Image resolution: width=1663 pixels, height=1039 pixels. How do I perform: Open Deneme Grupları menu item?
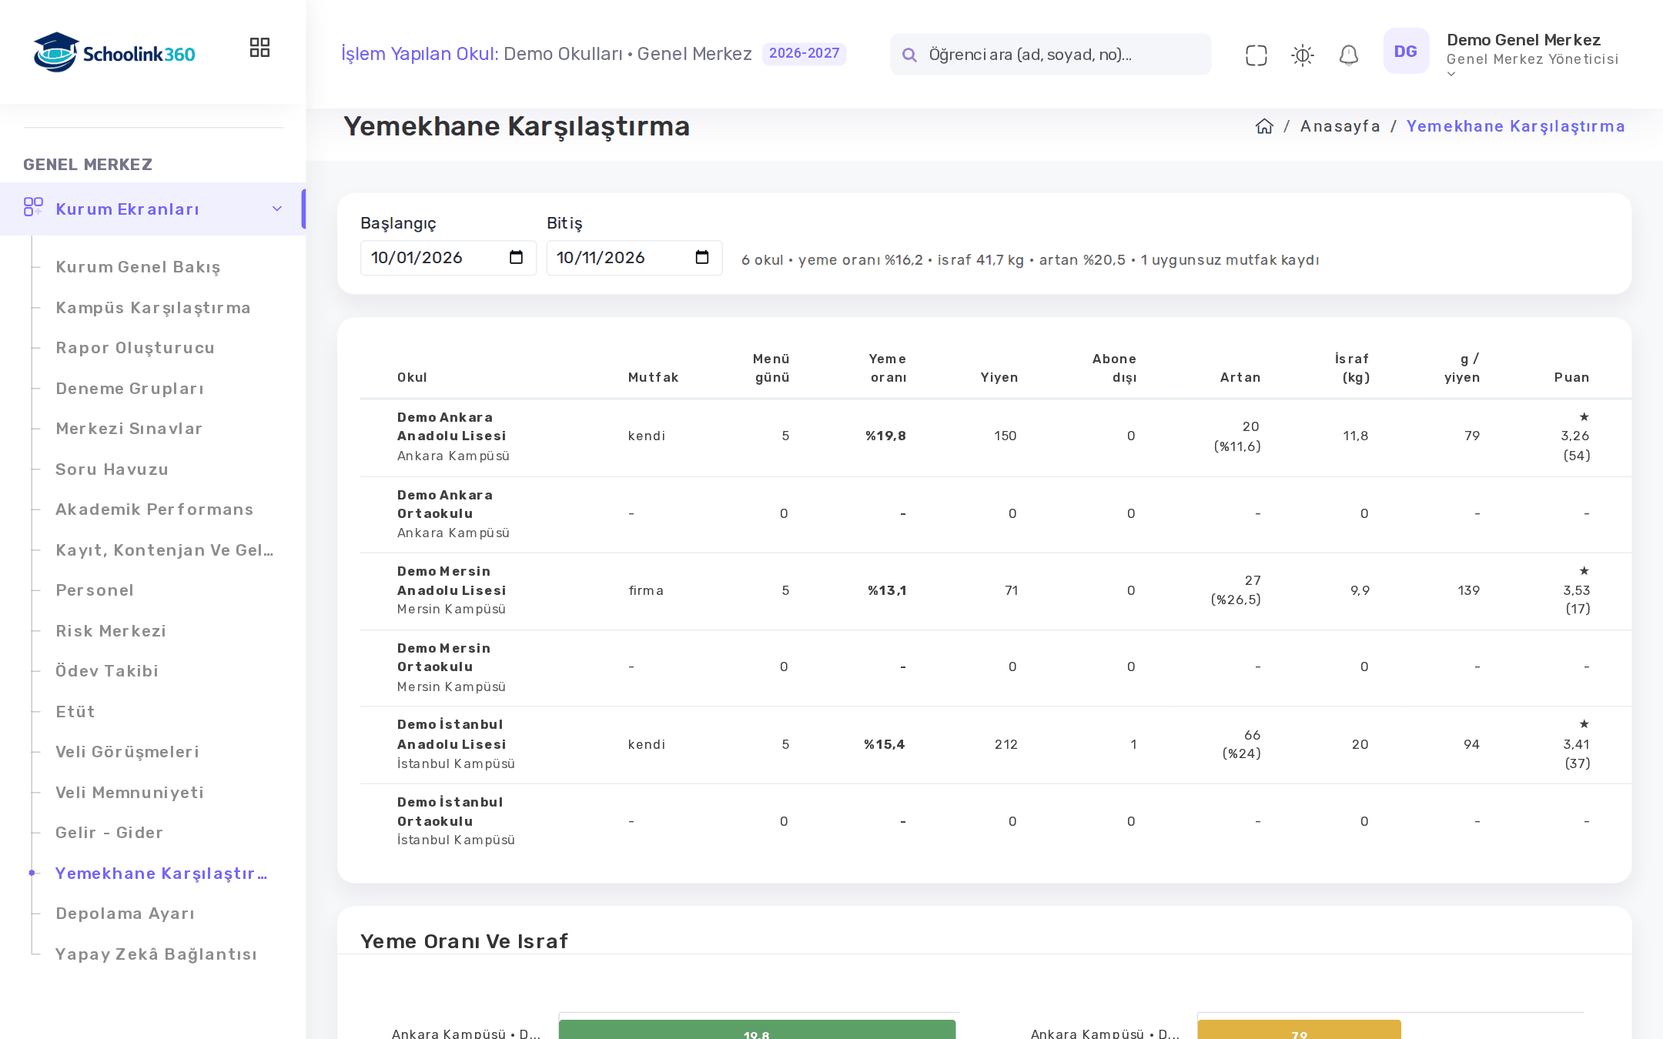[x=130, y=389]
